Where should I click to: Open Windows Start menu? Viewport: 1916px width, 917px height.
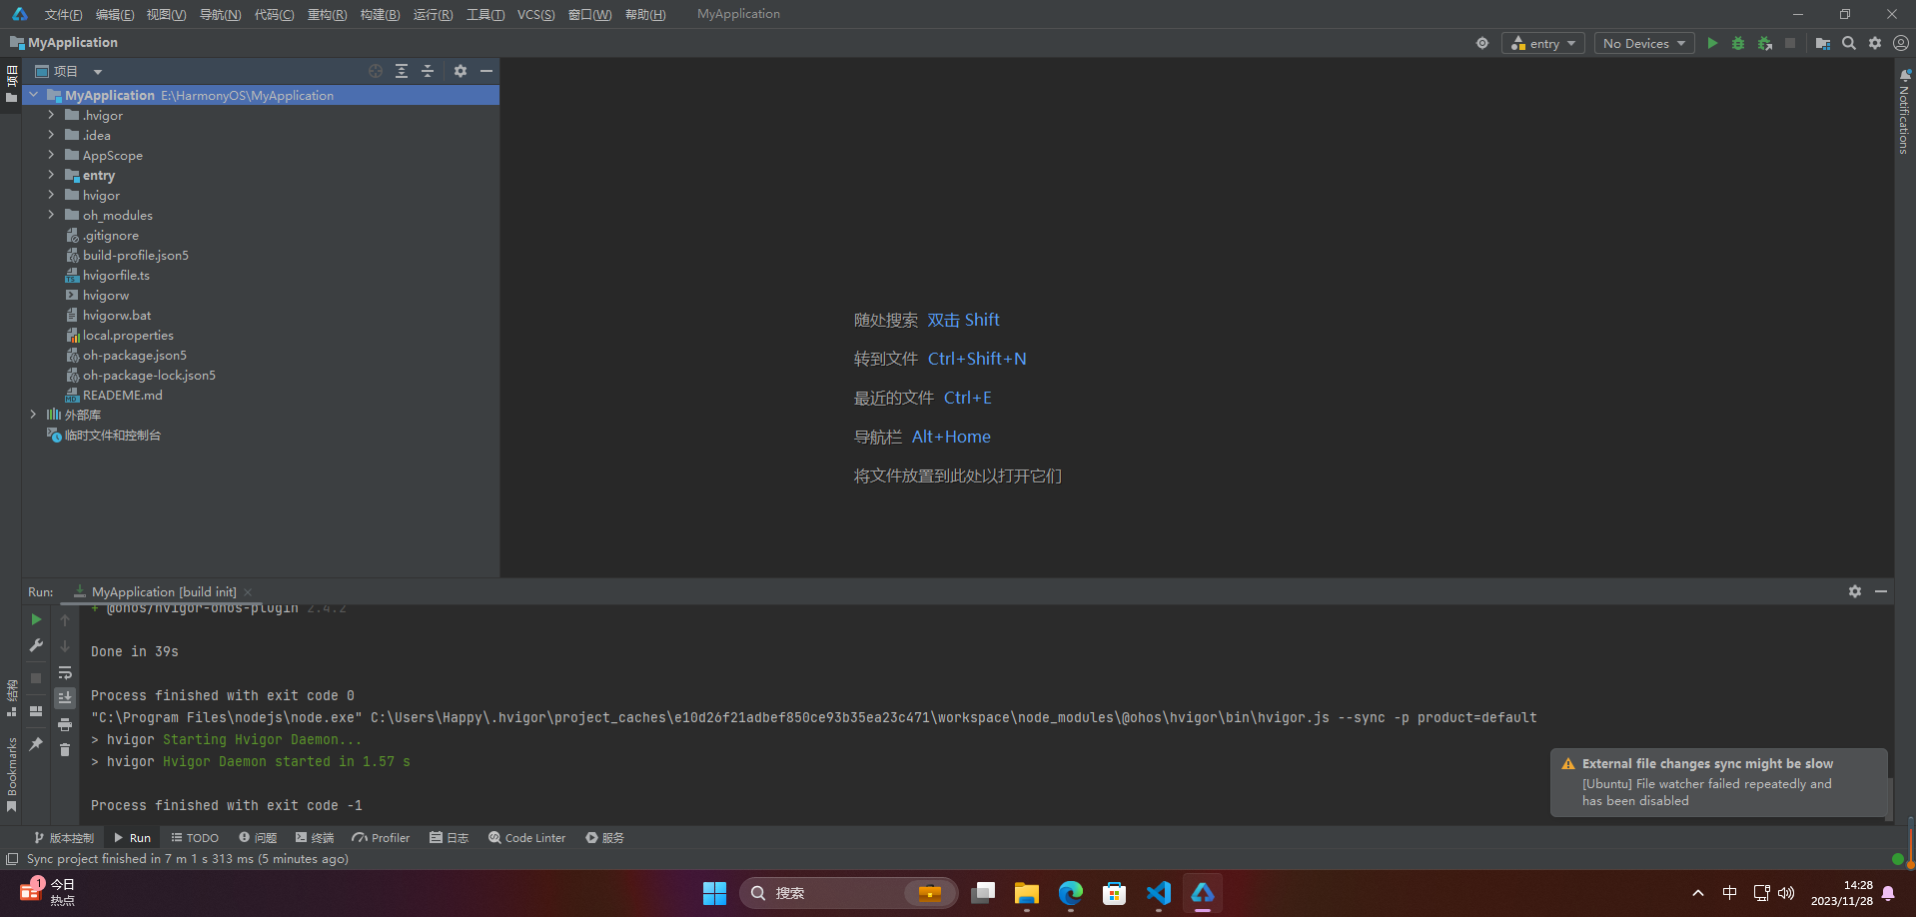714,893
